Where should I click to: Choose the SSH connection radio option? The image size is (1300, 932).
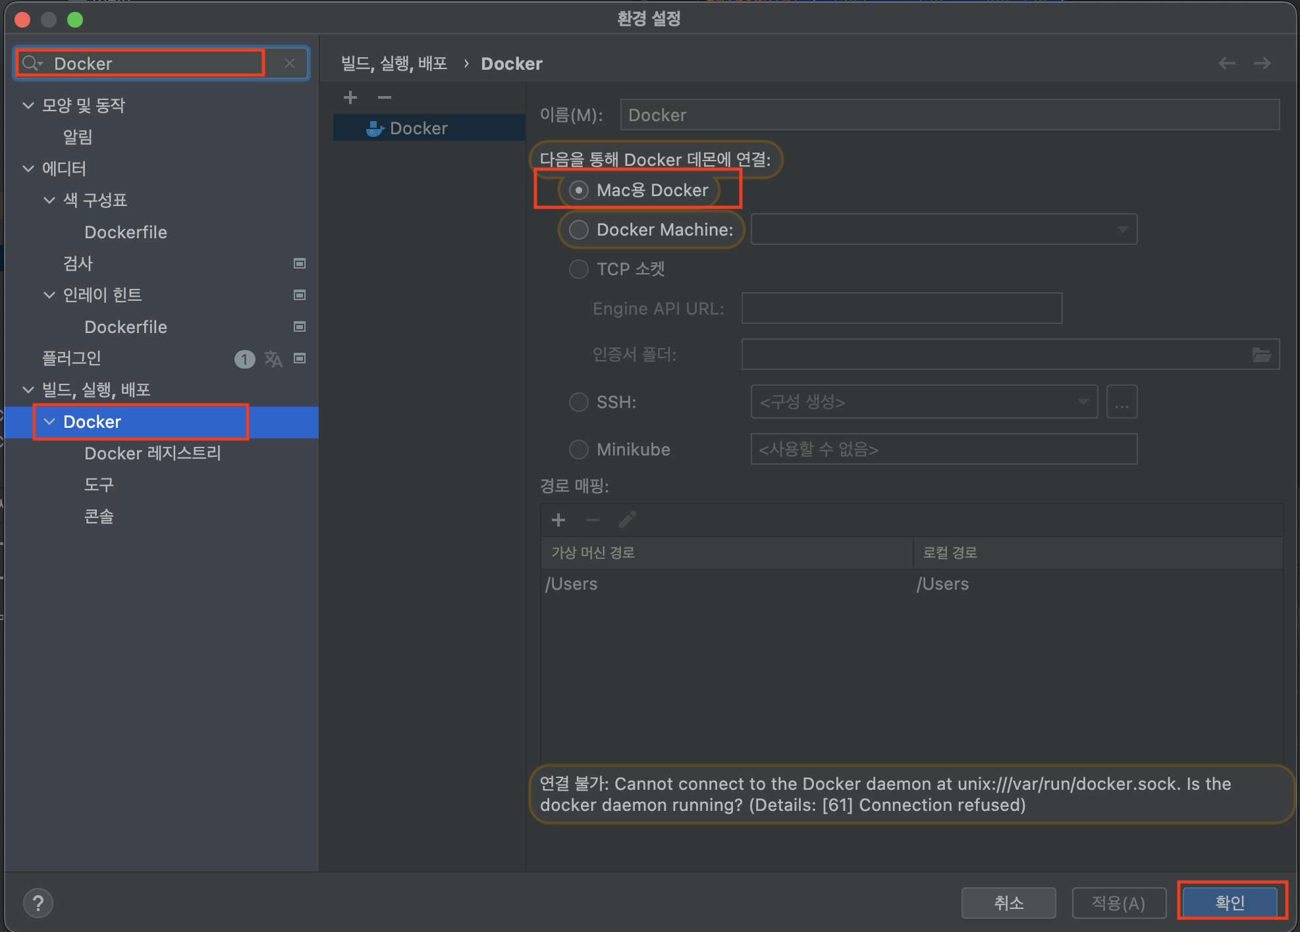coord(578,402)
